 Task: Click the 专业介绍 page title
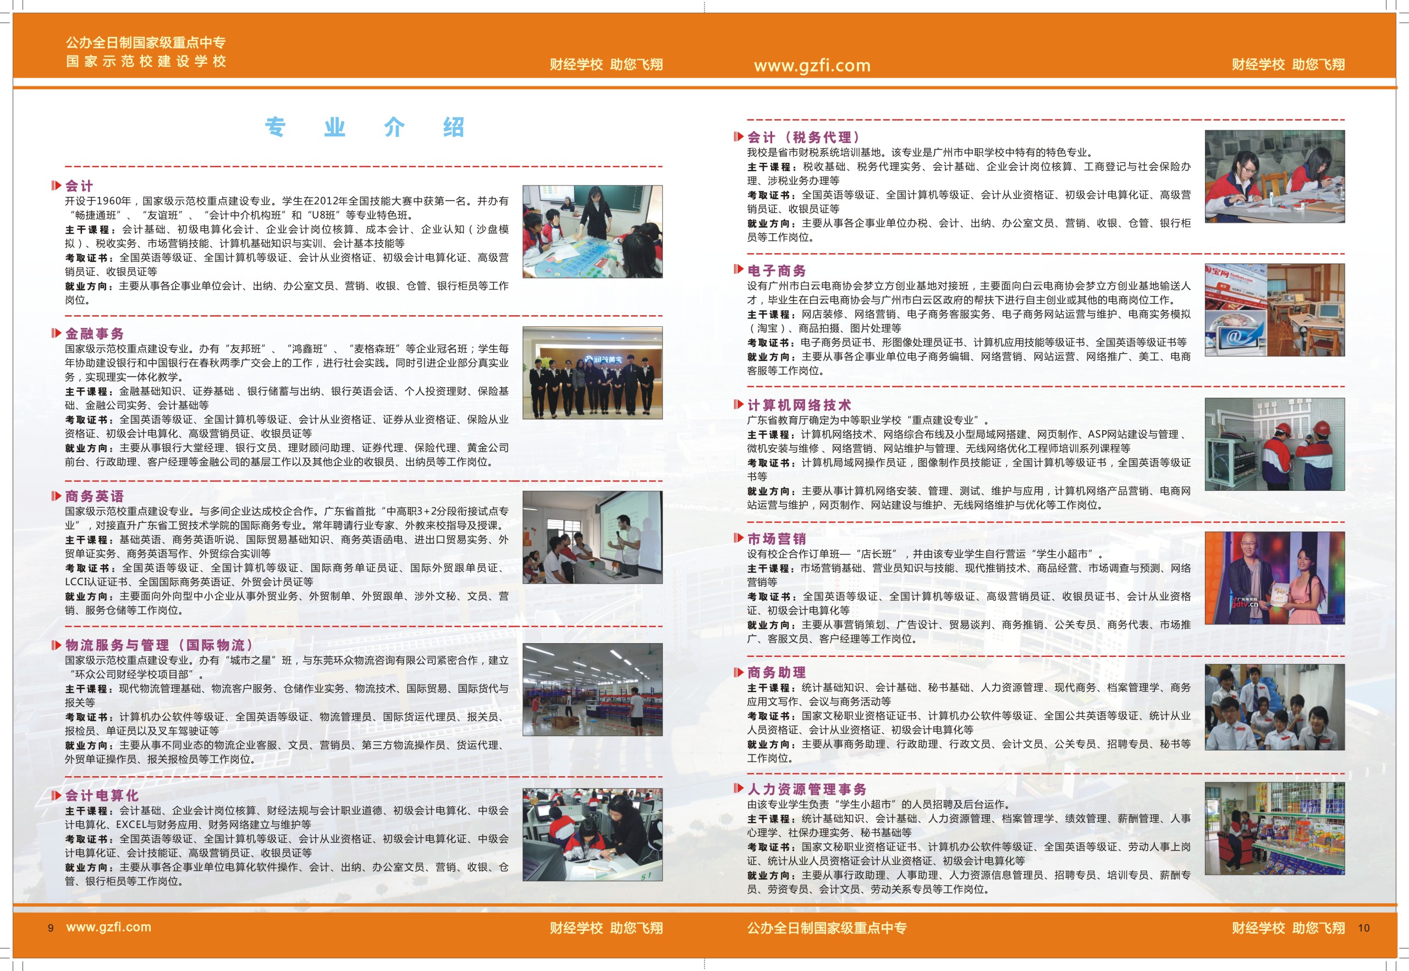(365, 127)
